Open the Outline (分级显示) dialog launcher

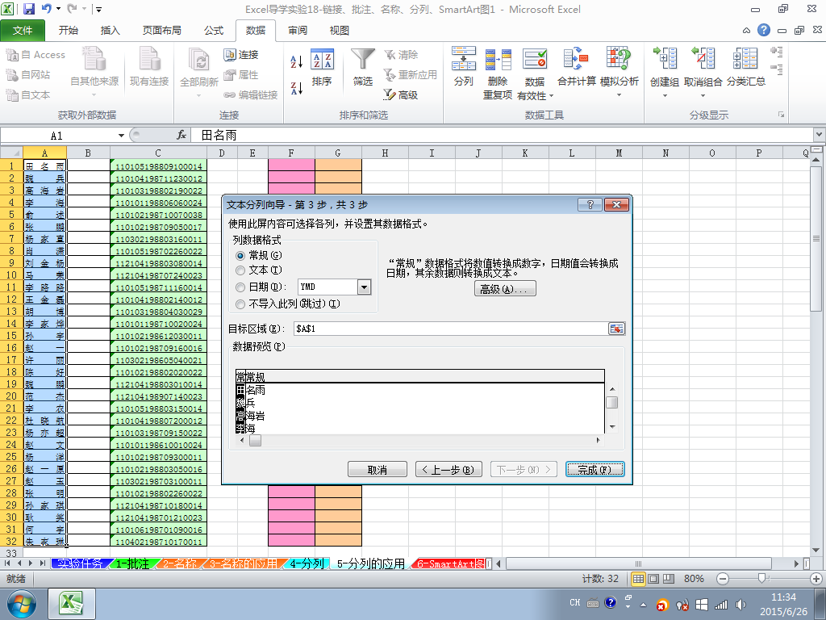[x=781, y=115]
